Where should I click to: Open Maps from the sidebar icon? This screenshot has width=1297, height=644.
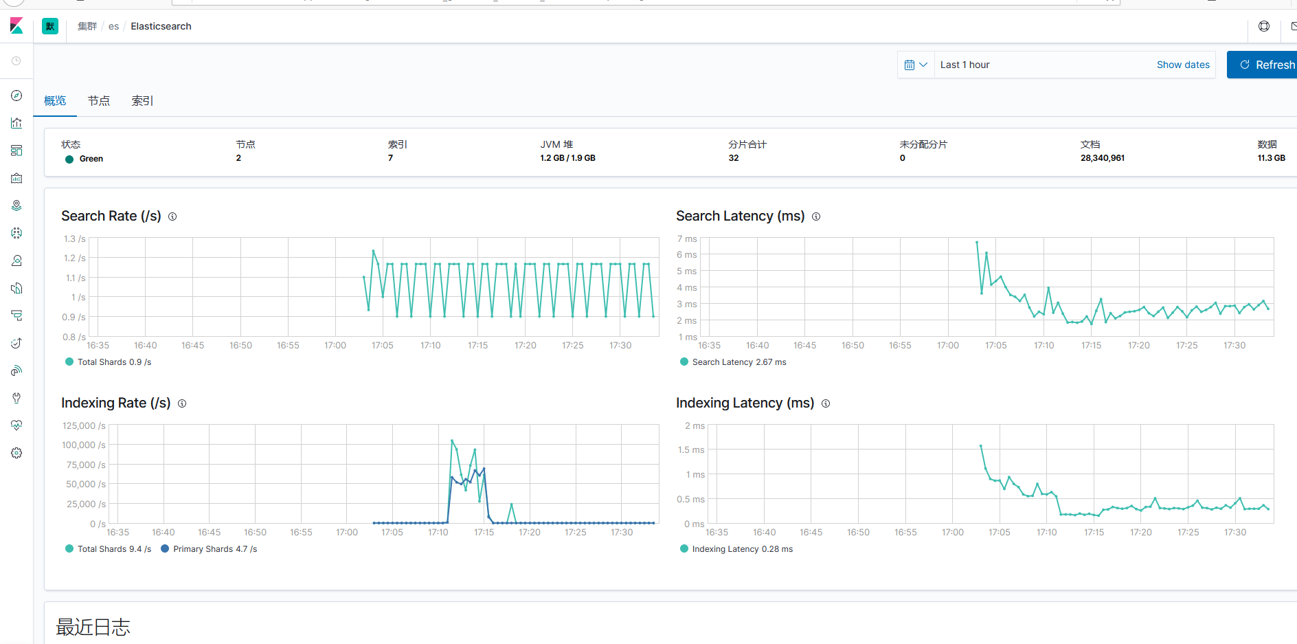(16, 206)
